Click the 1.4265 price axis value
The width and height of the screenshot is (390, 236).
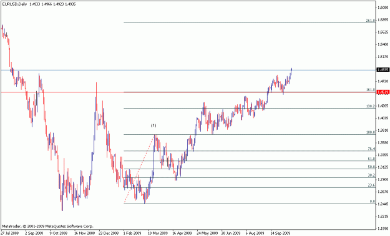383,106
